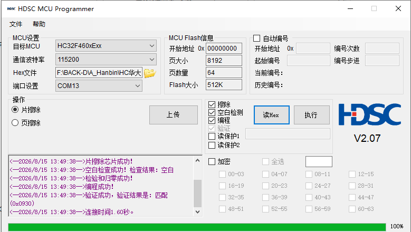Click the 100% progress label

pyautogui.click(x=397, y=226)
